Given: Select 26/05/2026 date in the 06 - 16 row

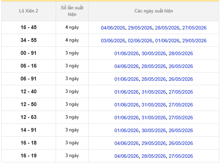Looking at the screenshot, I should (x=181, y=66).
